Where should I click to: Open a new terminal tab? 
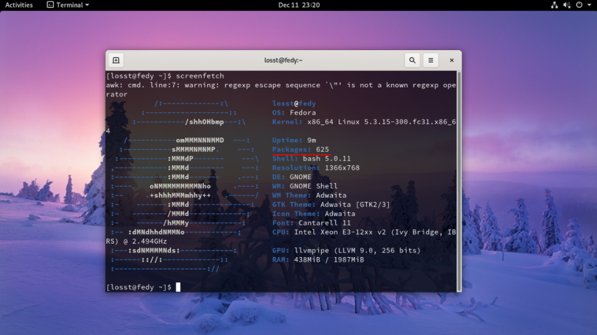116,60
